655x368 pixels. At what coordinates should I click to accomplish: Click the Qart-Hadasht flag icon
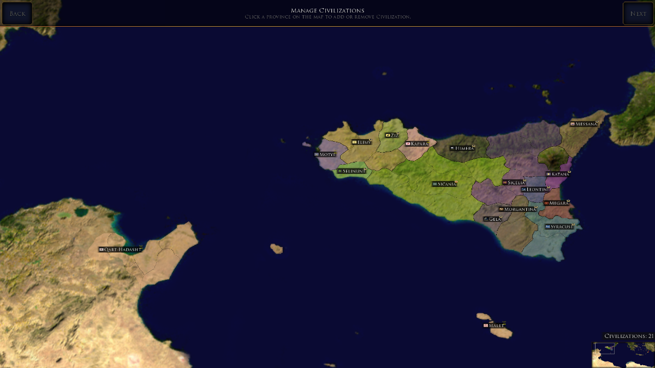point(101,250)
